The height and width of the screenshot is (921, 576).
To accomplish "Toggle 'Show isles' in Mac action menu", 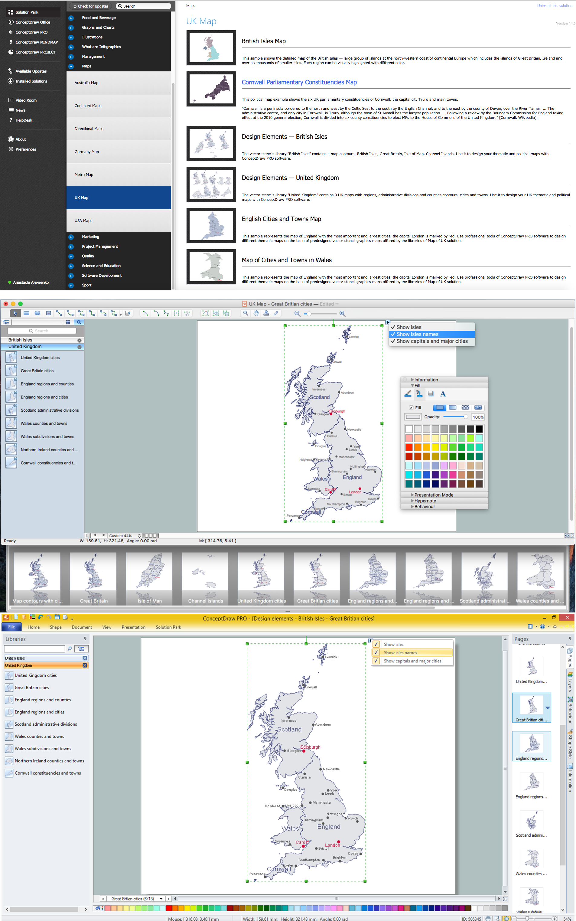I will coord(431,327).
